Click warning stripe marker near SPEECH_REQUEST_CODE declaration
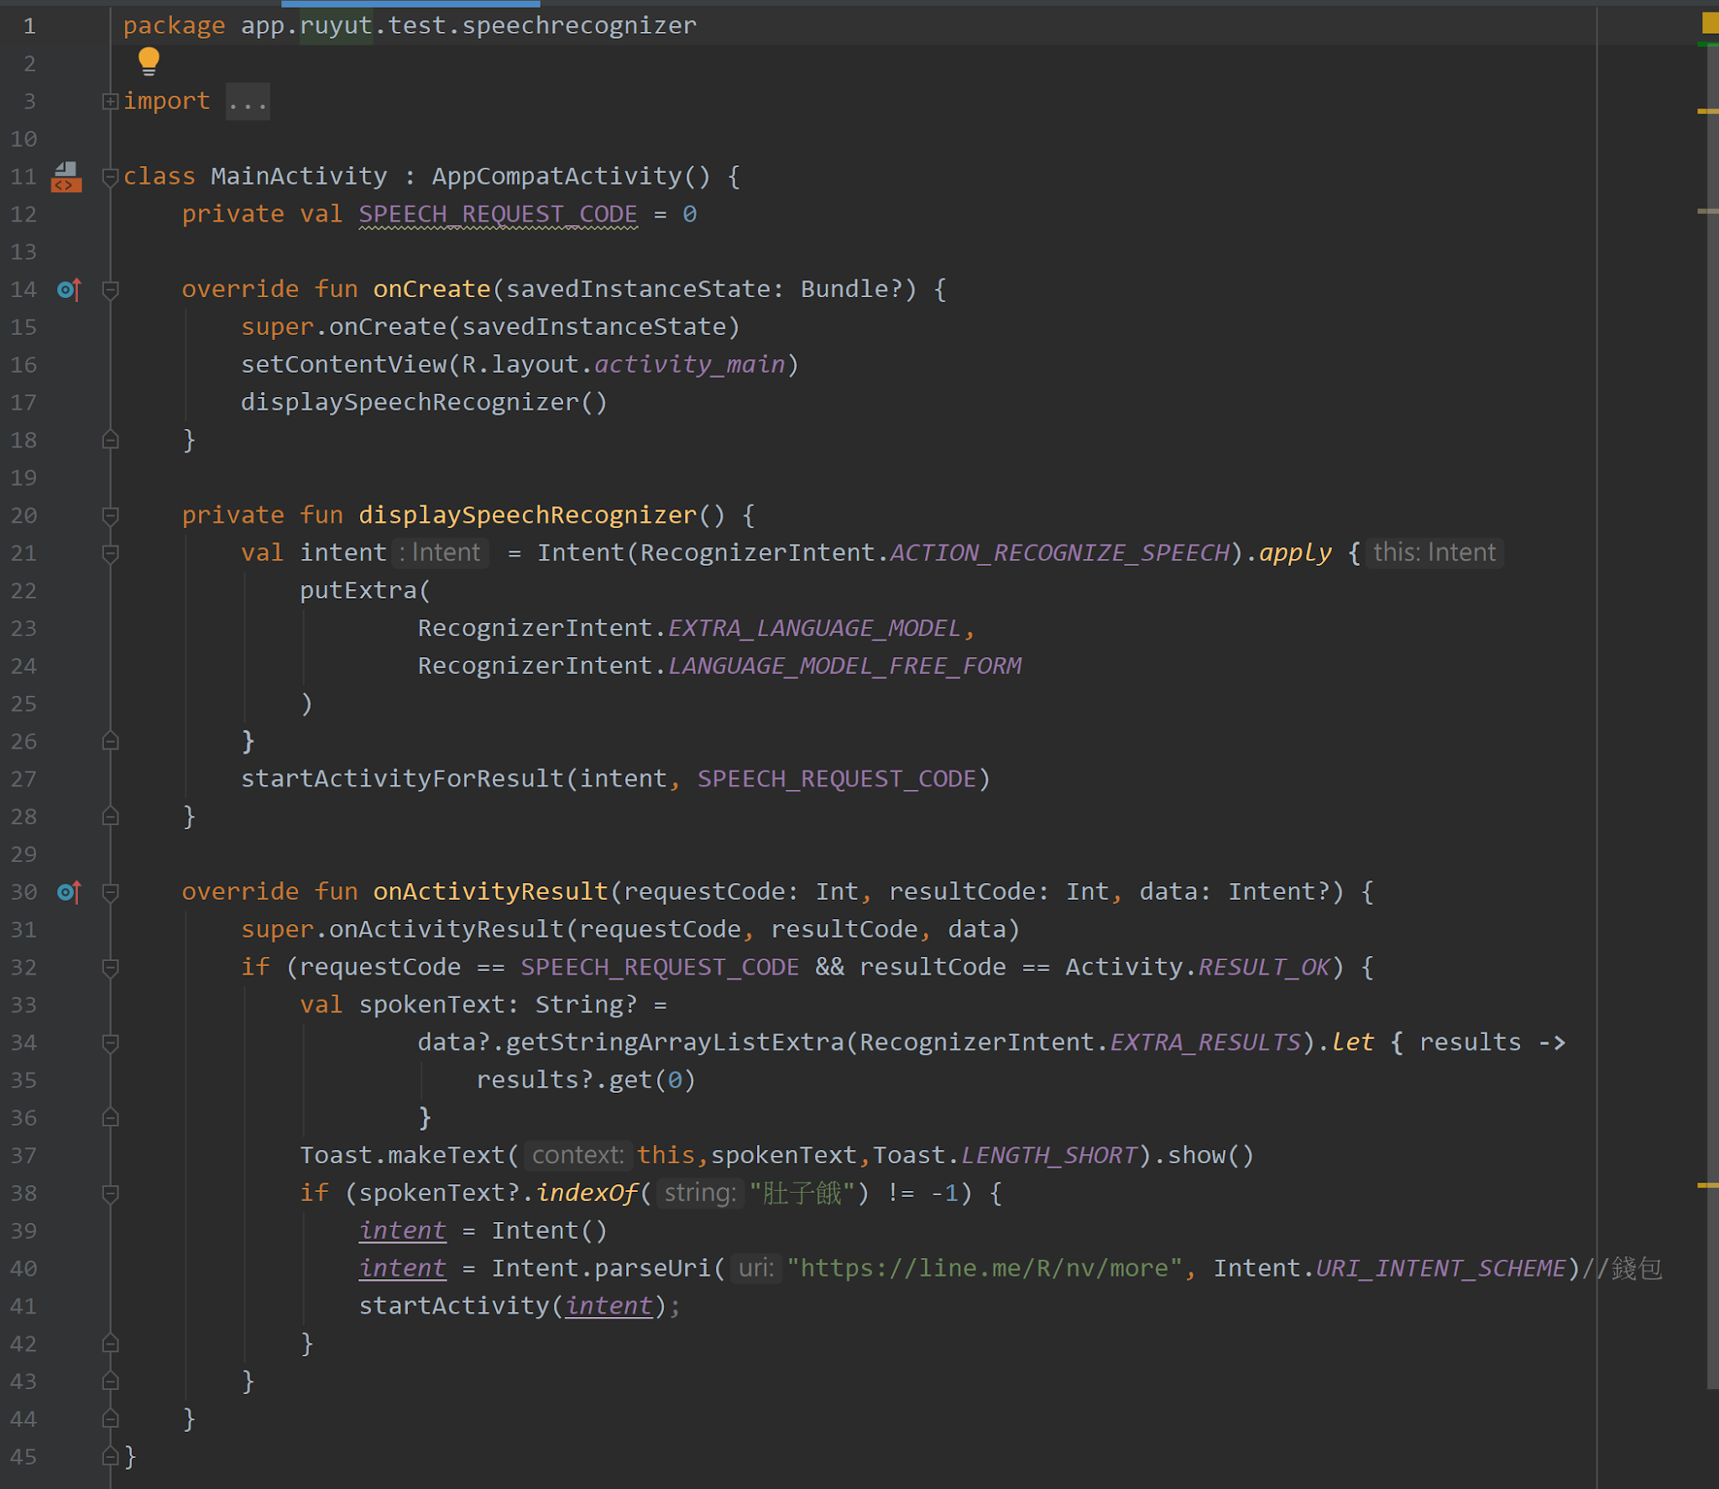Image resolution: width=1719 pixels, height=1489 pixels. pyautogui.click(x=1707, y=212)
